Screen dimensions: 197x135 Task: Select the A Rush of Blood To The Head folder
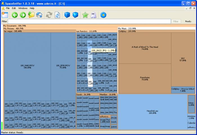(145, 48)
